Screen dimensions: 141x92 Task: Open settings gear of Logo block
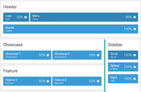(x=26, y=17)
